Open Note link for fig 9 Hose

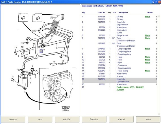pyautogui.click(x=147, y=57)
